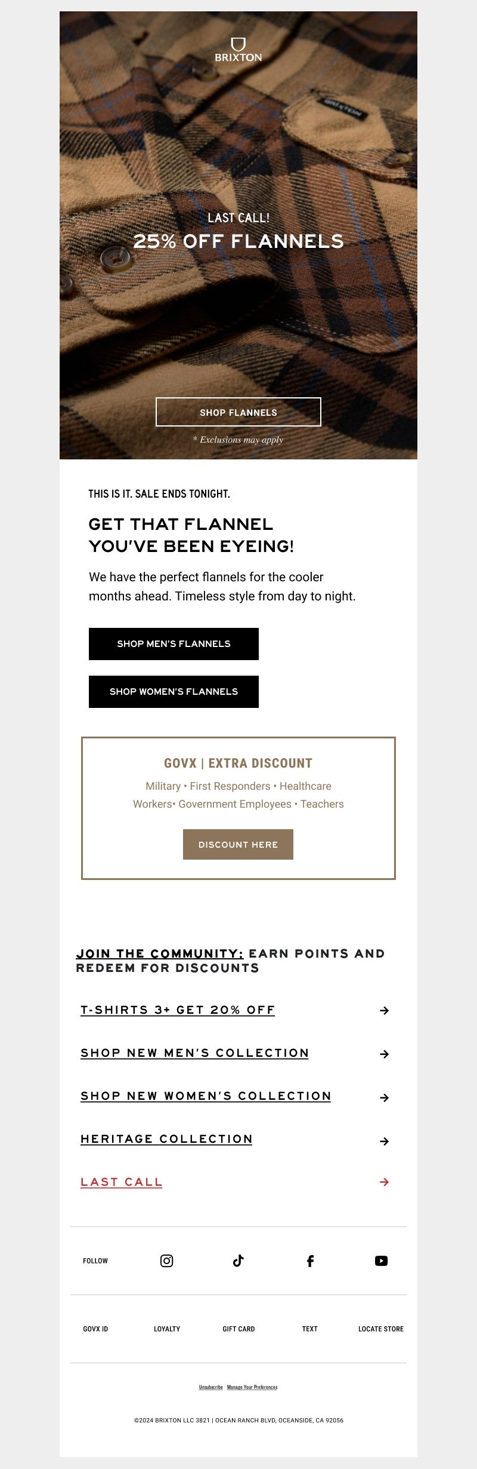This screenshot has width=477, height=1469.
Task: Open Shop New Men's Collection link
Action: coord(195,1053)
